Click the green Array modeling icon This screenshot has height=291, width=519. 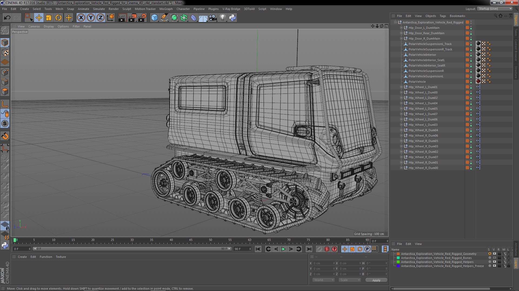click(x=184, y=18)
